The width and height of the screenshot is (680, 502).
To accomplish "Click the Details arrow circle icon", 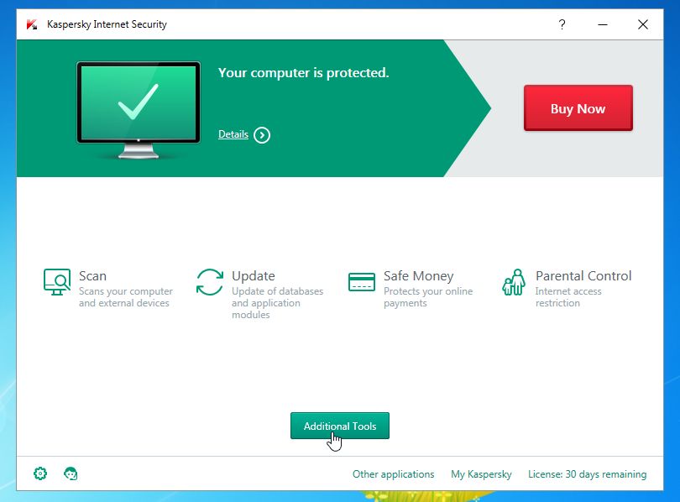I will 262,135.
